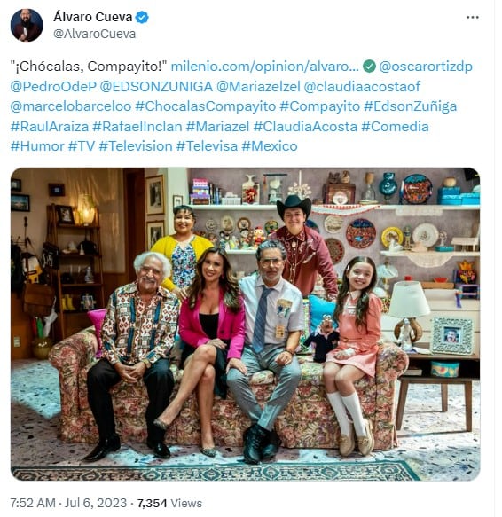Open the three-dot more options menu
The image size is (502, 517).
tap(472, 18)
